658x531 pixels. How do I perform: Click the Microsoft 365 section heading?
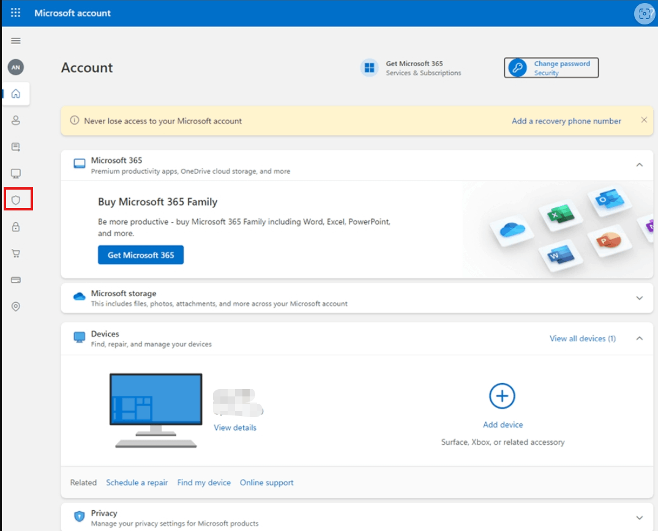117,160
